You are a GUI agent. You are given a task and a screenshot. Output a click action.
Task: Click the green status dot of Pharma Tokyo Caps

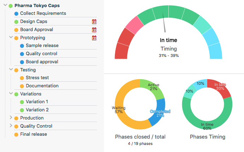click(11, 6)
